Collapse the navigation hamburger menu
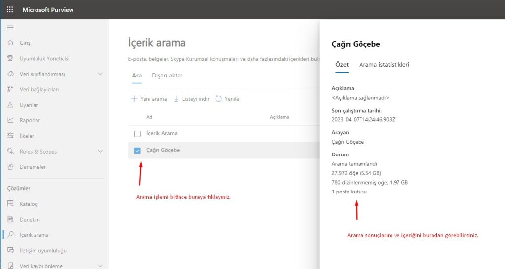Screen dimensions: 505x269 tap(10, 27)
